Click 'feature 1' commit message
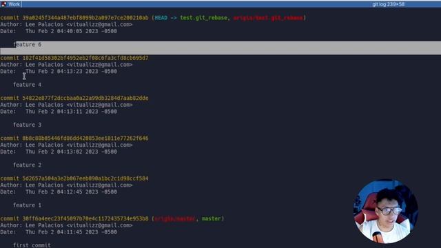This screenshot has height=248, width=441. (x=28, y=205)
